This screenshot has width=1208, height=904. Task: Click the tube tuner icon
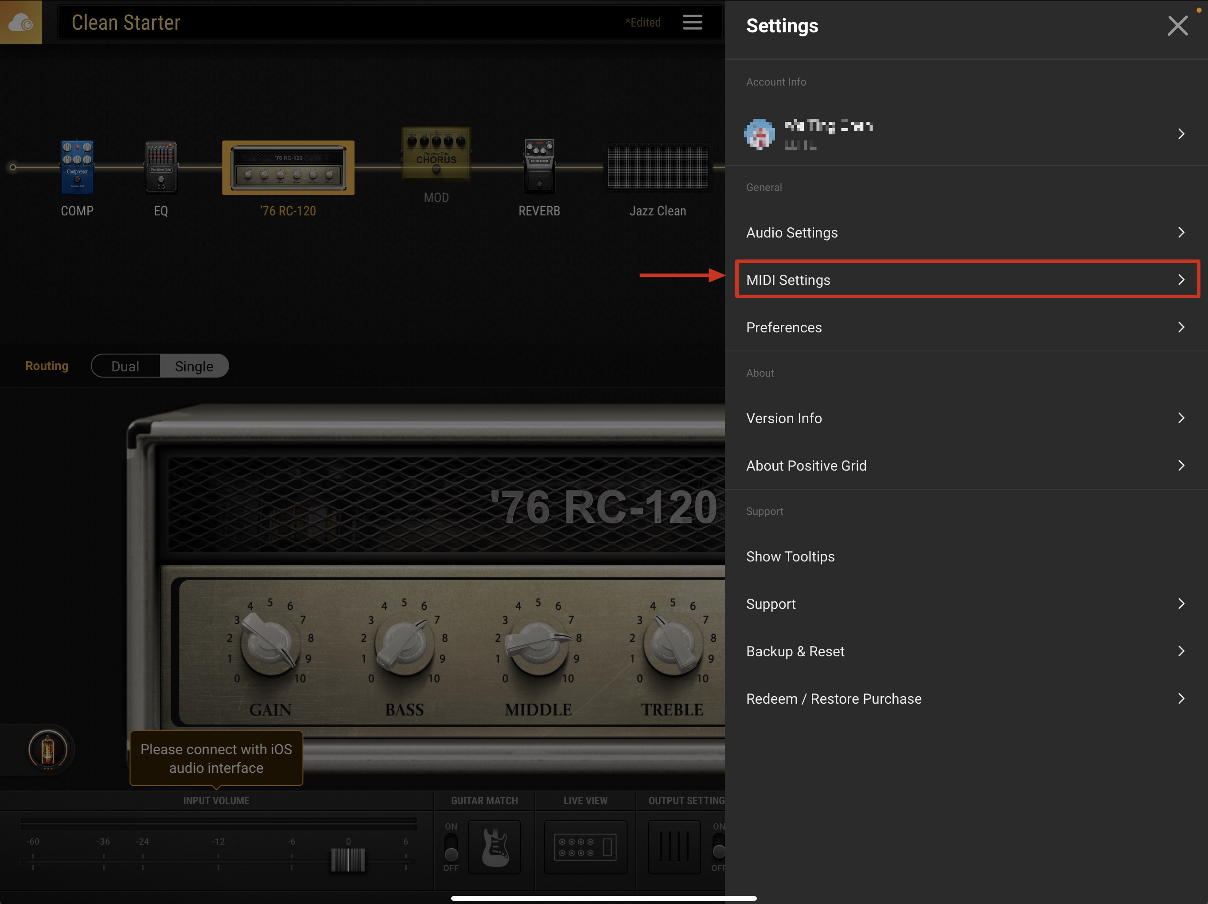[48, 749]
